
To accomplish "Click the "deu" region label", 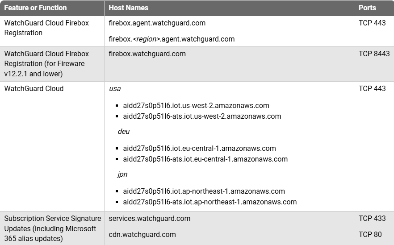I will coord(124,132).
